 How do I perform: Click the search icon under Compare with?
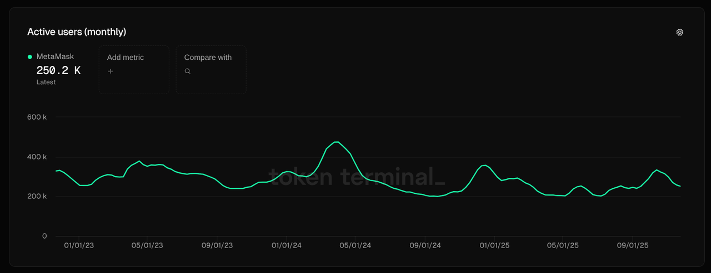tap(188, 71)
